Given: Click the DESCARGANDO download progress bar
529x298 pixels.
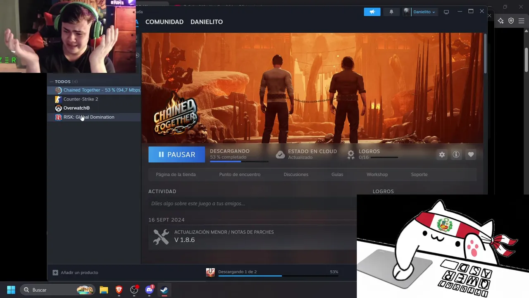Looking at the screenshot, I should coord(239,161).
